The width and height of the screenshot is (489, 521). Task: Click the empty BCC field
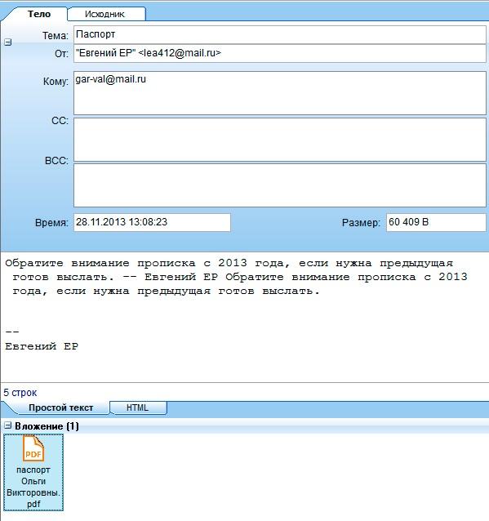click(x=280, y=185)
